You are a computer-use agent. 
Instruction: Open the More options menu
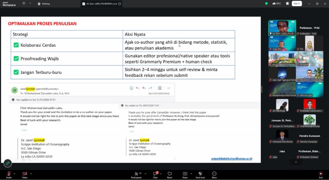point(214,174)
